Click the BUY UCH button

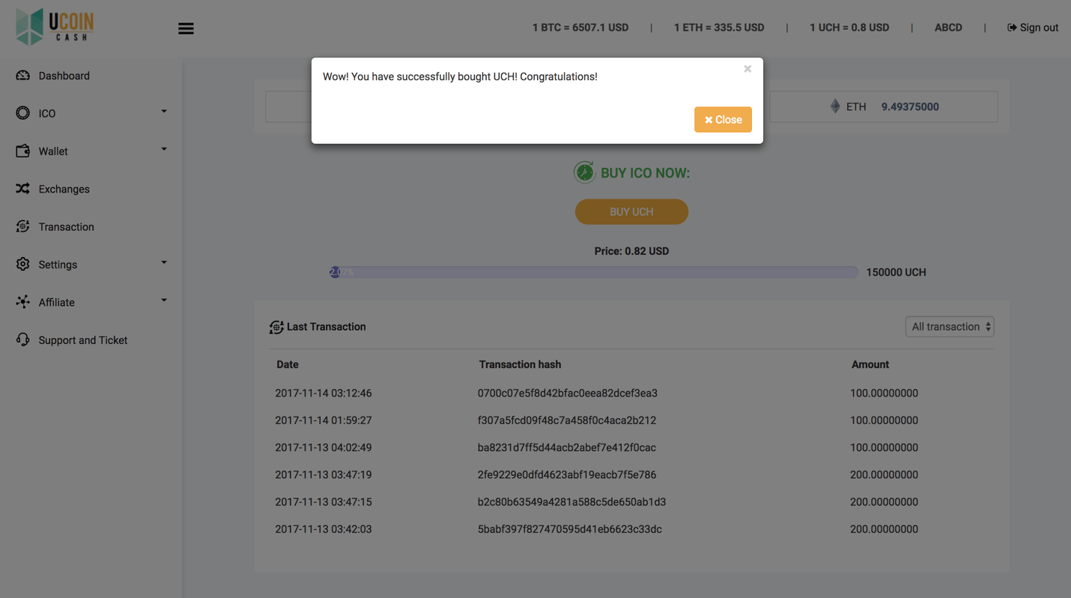(x=631, y=212)
